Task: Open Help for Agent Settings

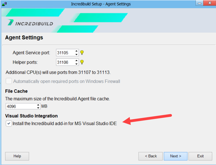Action: 17,156
